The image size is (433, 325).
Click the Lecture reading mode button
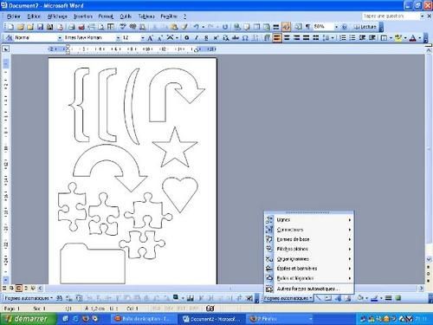(x=365, y=27)
